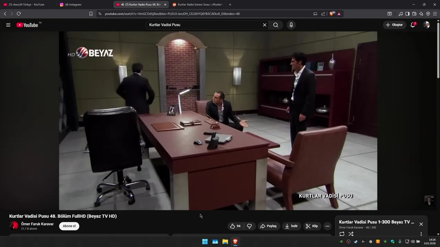Open media playlist music note icon
The image size is (440, 247).
[400, 14]
